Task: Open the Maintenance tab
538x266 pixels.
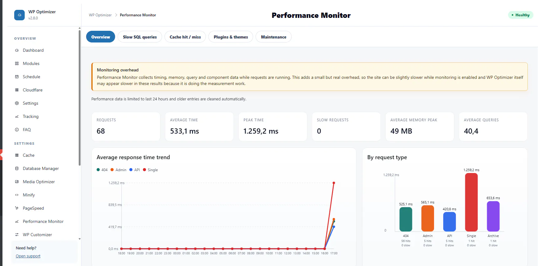Action: tap(274, 37)
